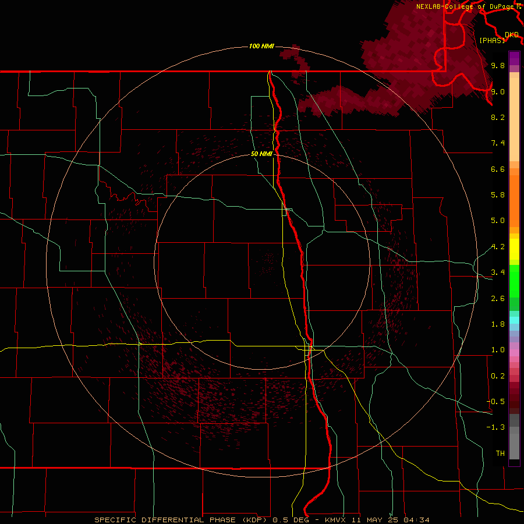Click the -0.5 scale value
524x524 pixels.
coord(495,402)
